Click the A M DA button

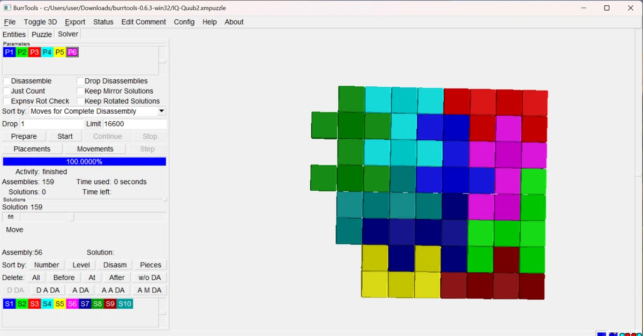(x=149, y=290)
